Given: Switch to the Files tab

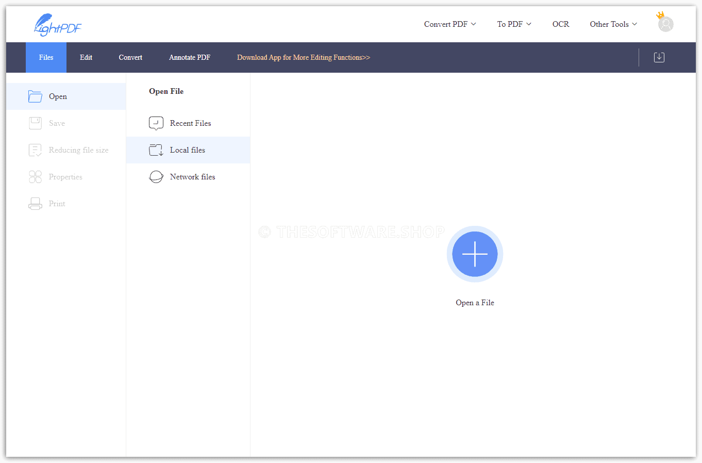Looking at the screenshot, I should point(46,57).
